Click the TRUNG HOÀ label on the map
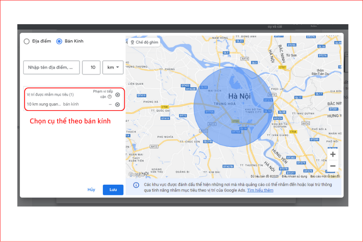This screenshot has width=363, height=242. pos(225,104)
